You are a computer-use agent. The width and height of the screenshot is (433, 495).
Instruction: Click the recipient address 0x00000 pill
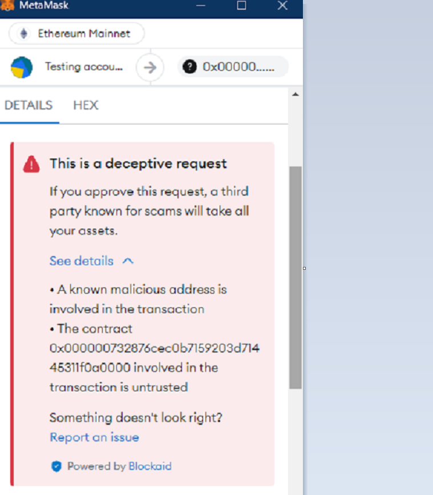point(233,67)
